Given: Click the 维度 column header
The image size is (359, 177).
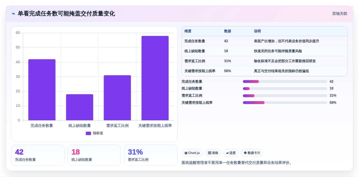Looking at the screenshot, I should point(188,31).
